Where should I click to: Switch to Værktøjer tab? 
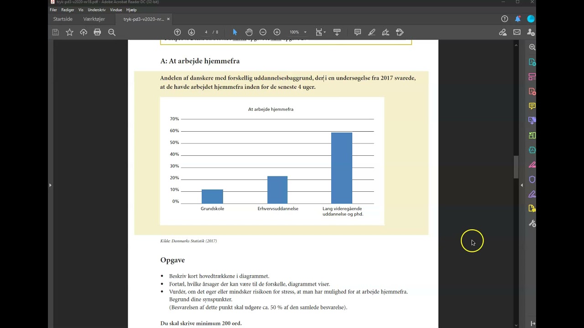click(94, 19)
